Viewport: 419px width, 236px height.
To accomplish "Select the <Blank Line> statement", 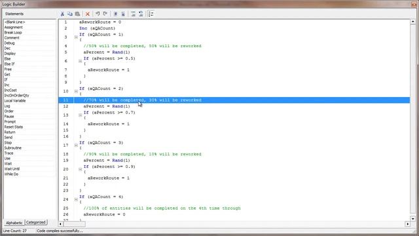I will (14, 22).
